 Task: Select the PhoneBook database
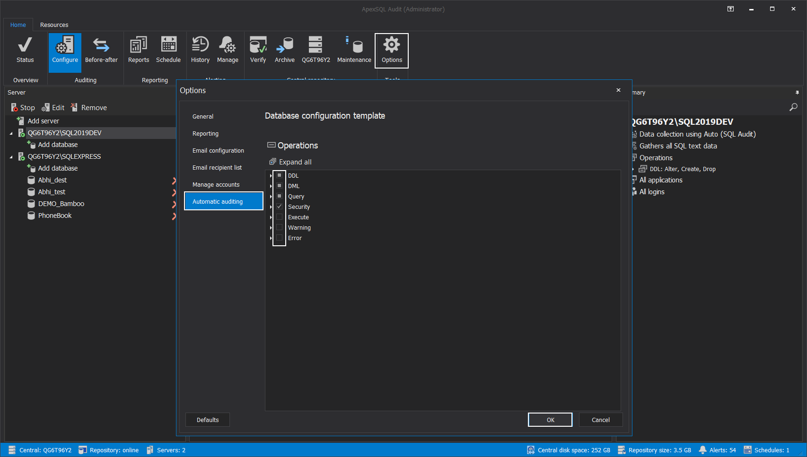click(x=55, y=216)
